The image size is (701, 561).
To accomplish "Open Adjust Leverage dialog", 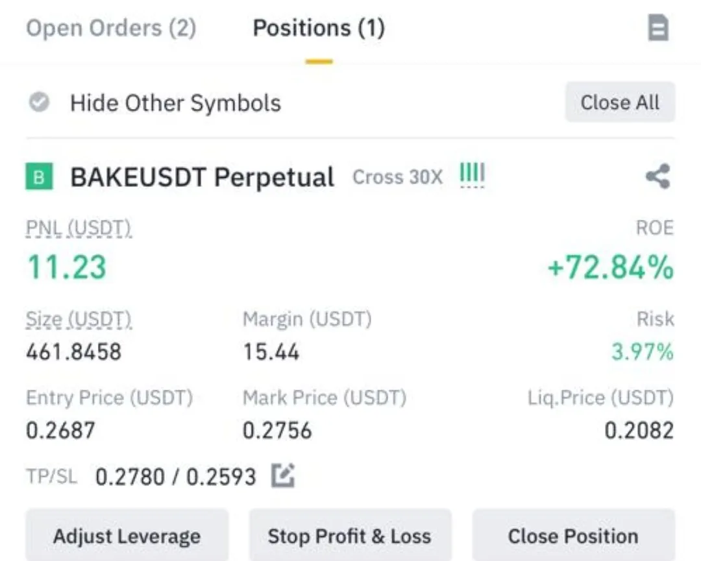I will tap(127, 535).
